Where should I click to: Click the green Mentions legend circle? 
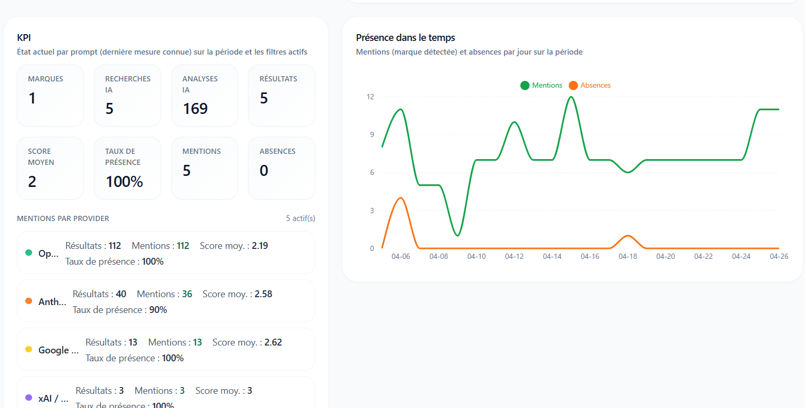(x=525, y=86)
